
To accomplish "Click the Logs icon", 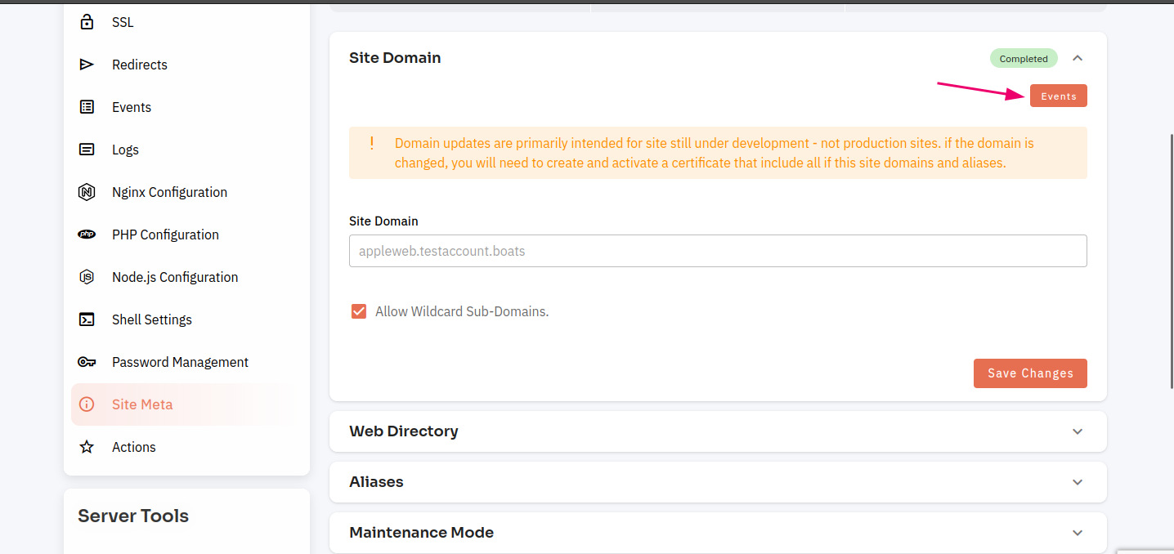I will pos(87,150).
